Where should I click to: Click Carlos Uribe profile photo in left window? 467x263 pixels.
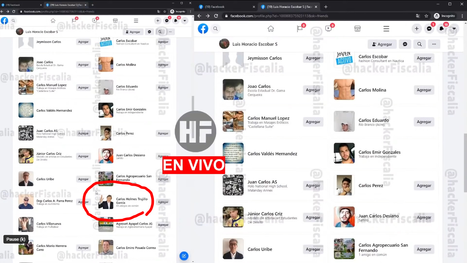(26, 179)
